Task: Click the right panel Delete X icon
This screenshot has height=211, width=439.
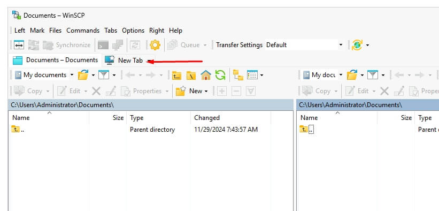Action: (384, 91)
